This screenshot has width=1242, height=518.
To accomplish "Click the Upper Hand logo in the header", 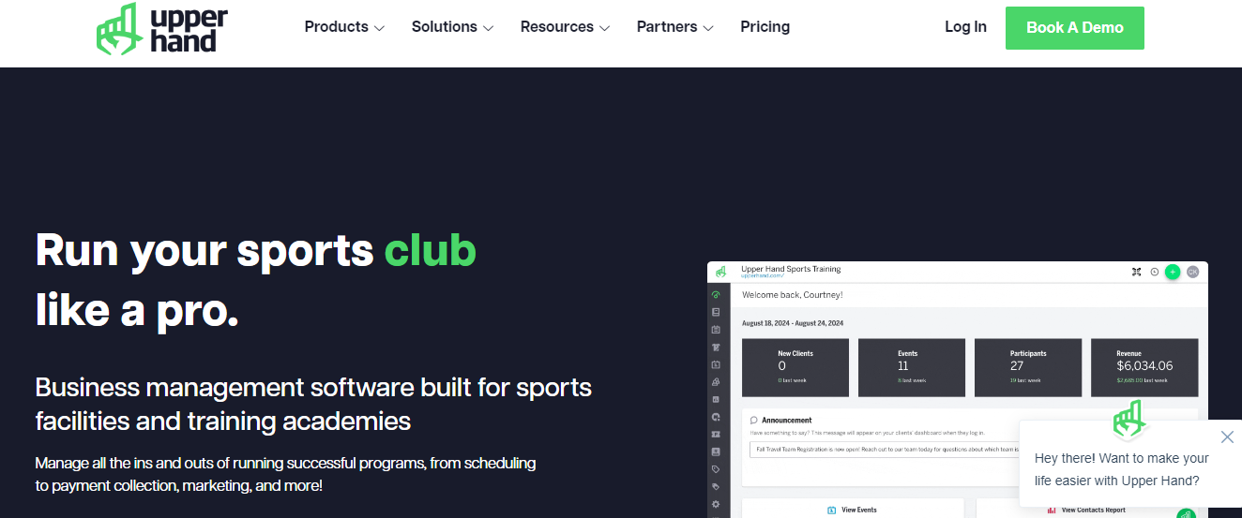I will tap(161, 28).
